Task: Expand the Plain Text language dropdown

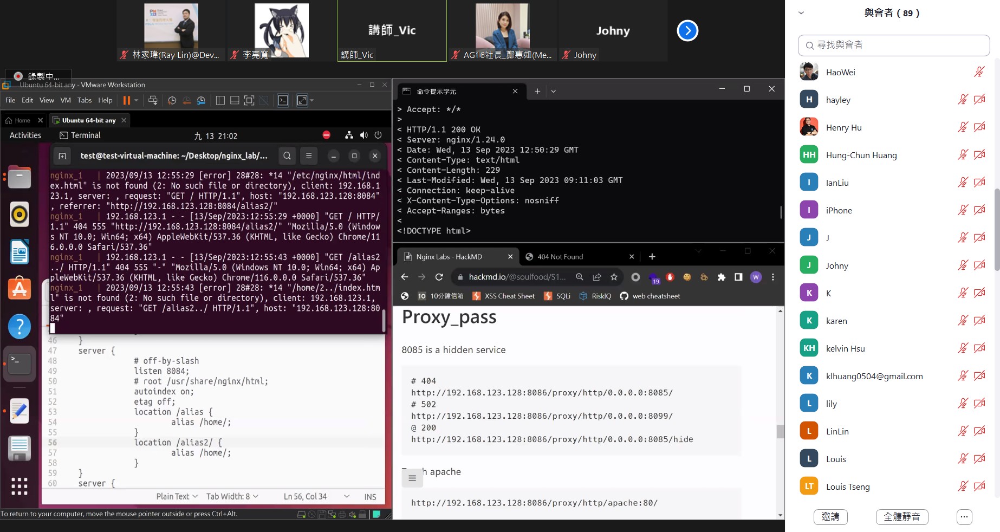Action: 177,496
